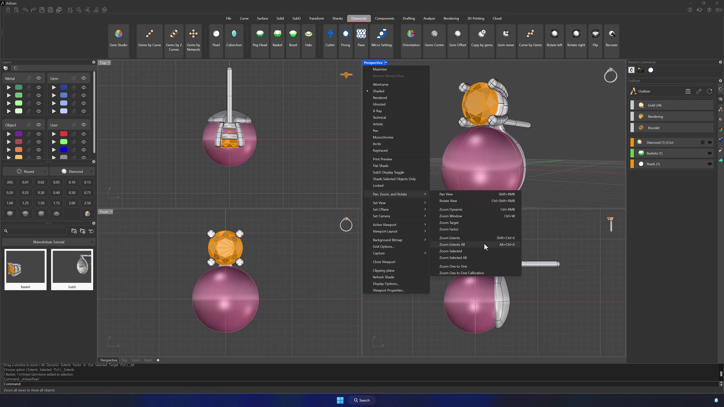Hide the Pearls (1) outliner item
Viewport: 724px width, 407px height.
click(710, 164)
